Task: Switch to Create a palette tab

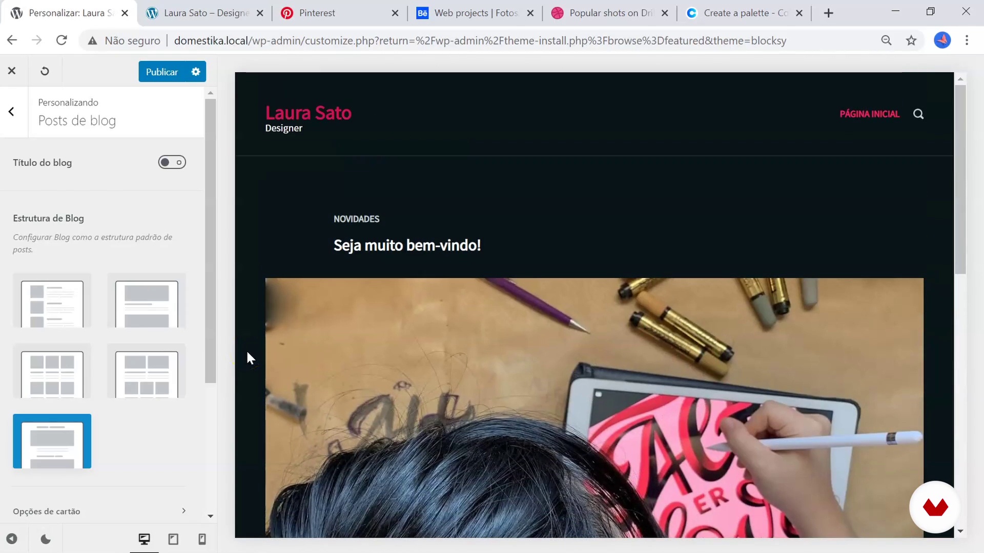Action: coord(745,13)
